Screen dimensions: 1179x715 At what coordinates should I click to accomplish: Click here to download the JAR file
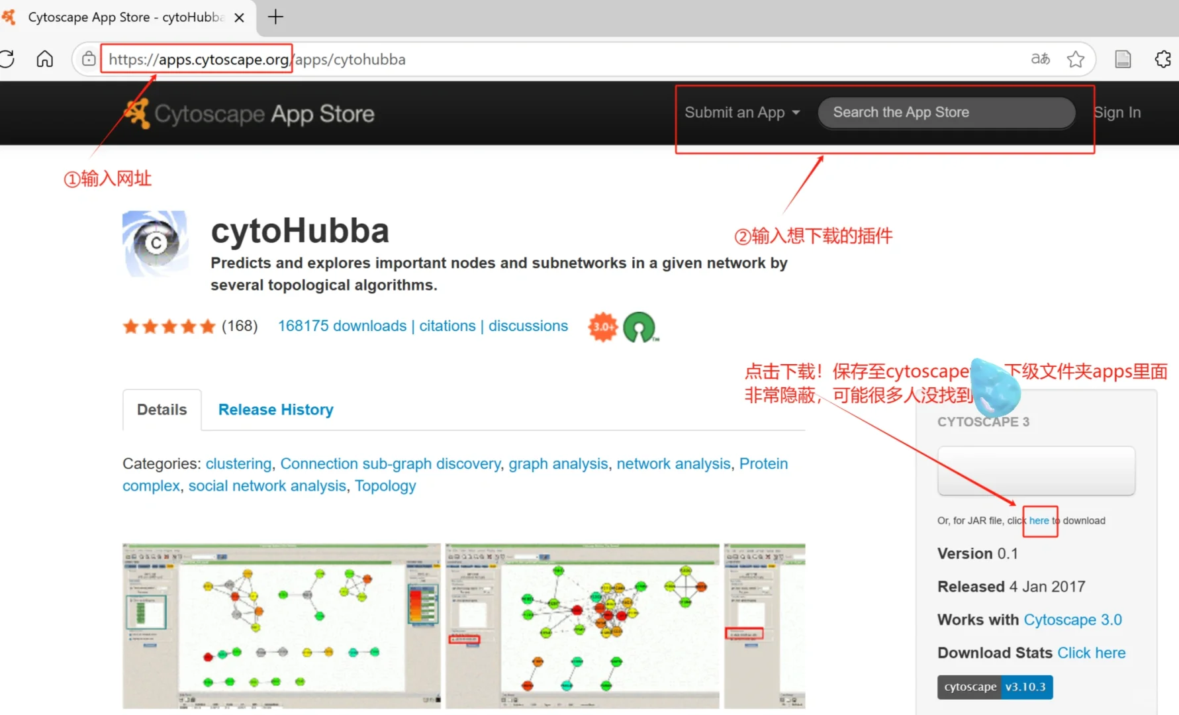click(x=1039, y=521)
